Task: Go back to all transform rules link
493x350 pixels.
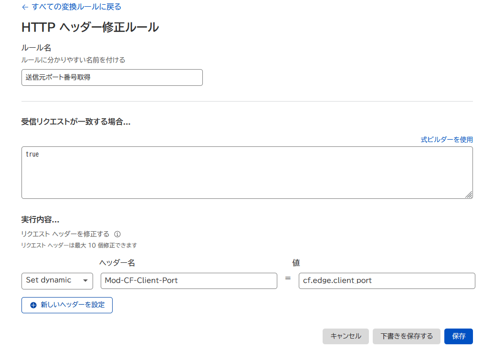Action: 72,7
